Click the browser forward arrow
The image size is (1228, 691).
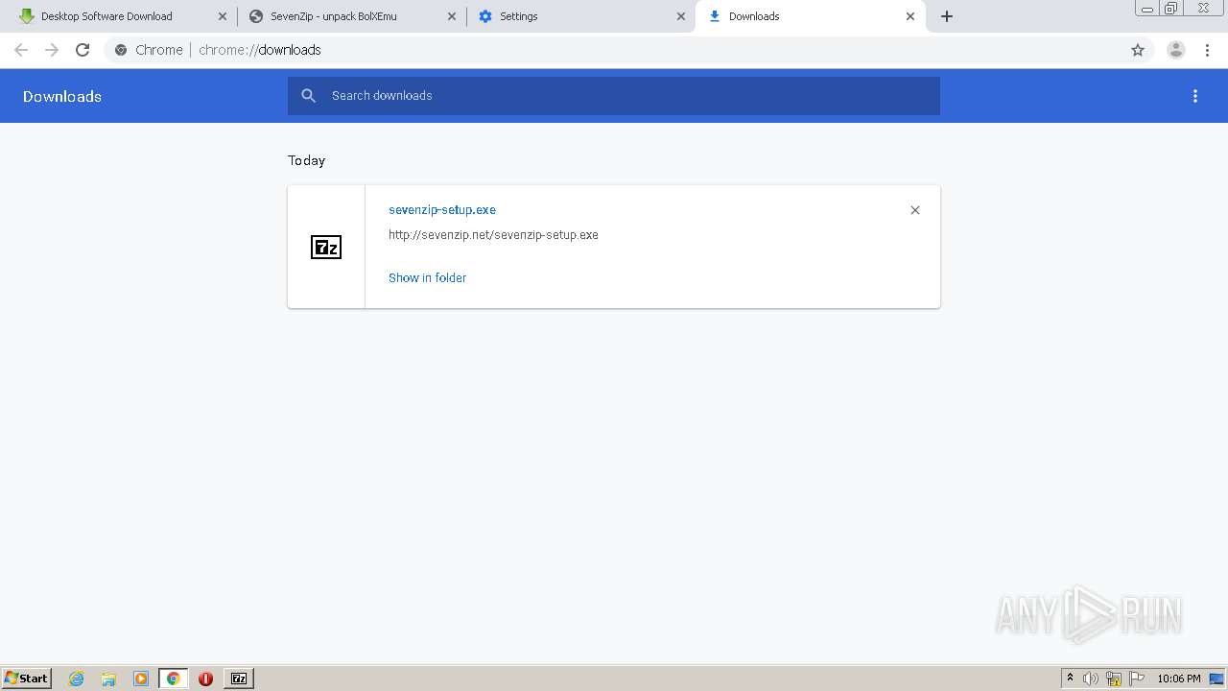[52, 50]
